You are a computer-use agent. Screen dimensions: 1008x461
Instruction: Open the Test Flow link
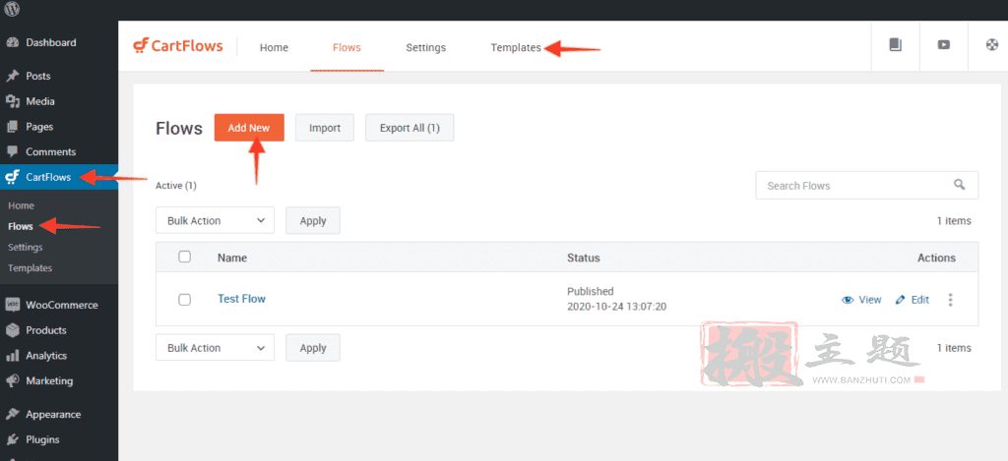coord(242,299)
